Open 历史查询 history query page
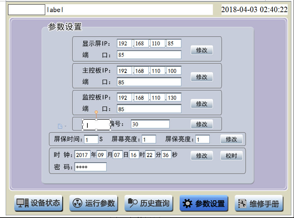 pyautogui.click(x=149, y=203)
